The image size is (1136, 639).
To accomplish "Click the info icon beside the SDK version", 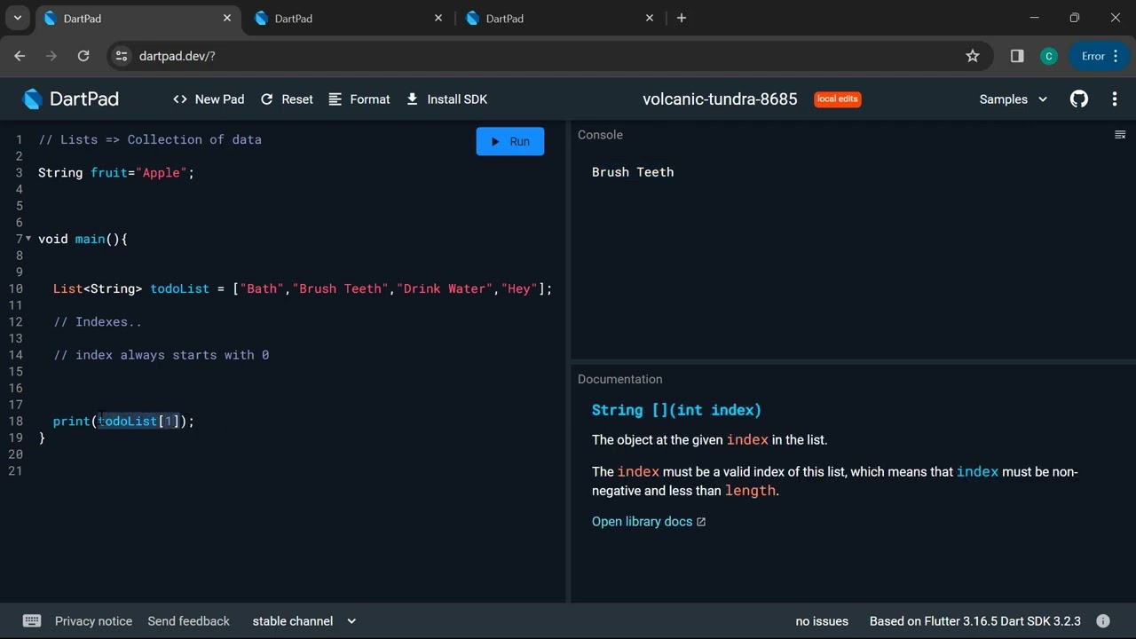I will 1103,621.
